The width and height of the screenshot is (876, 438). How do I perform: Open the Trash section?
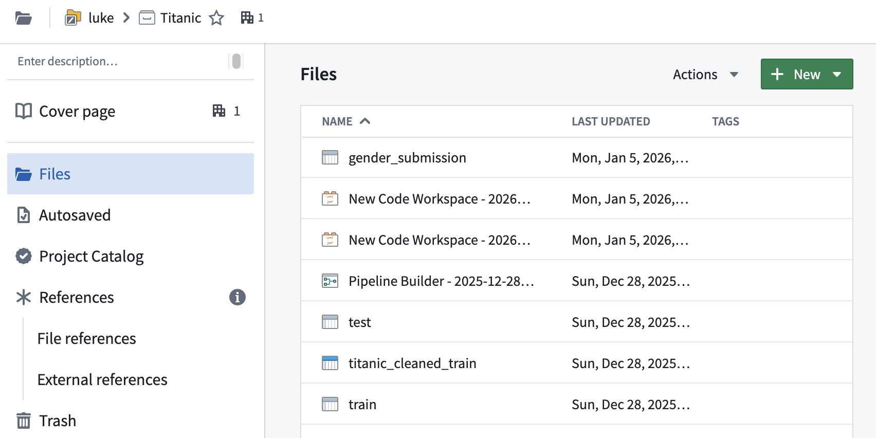131,421
